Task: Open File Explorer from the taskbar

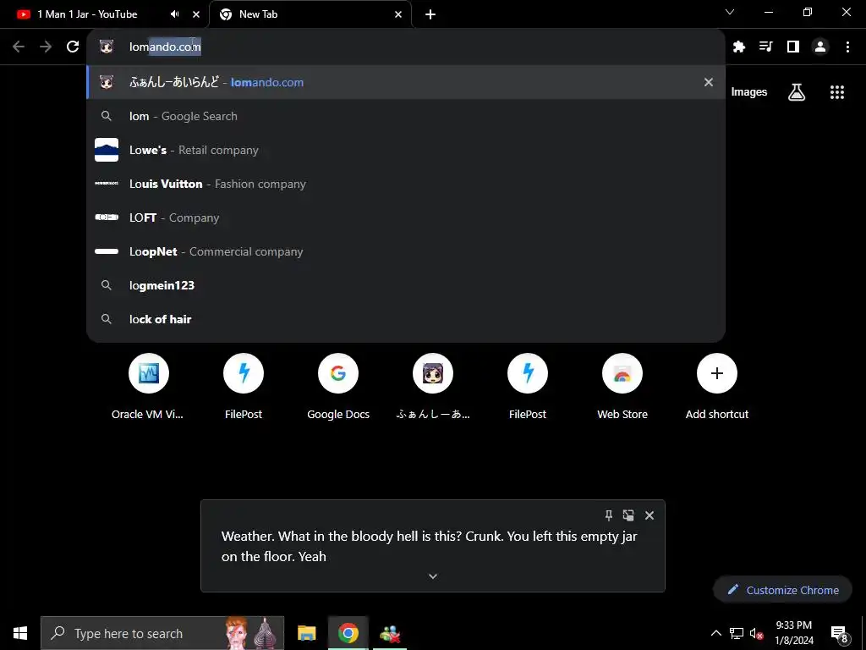Action: tap(306, 633)
